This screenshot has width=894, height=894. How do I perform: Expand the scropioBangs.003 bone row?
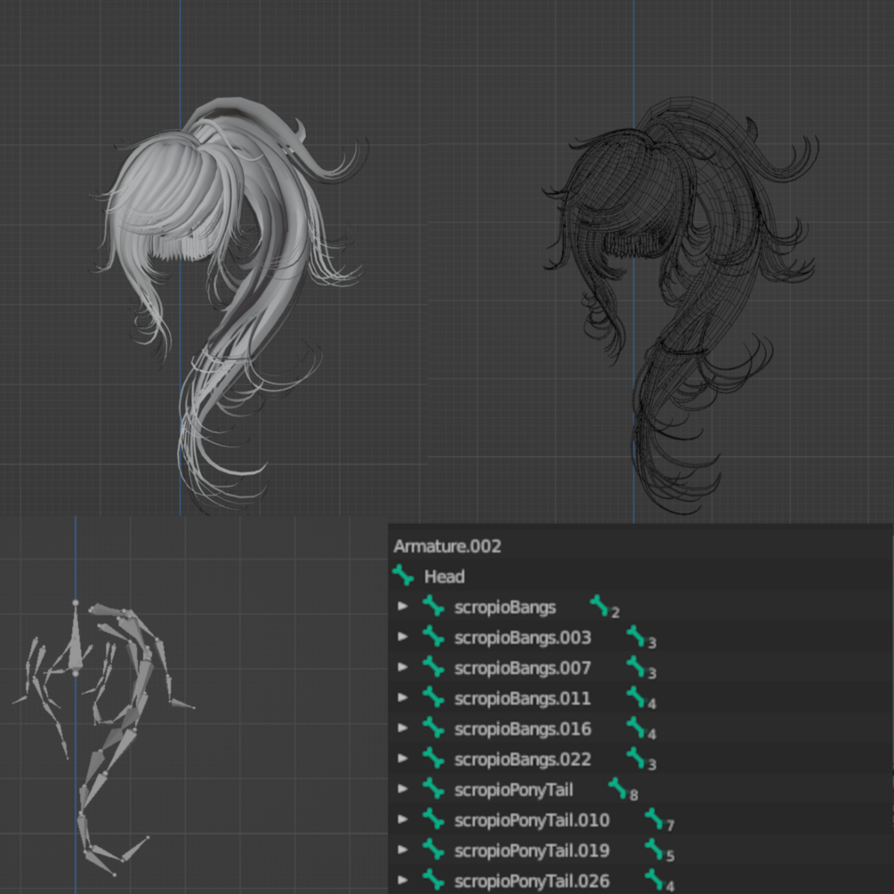click(x=403, y=636)
